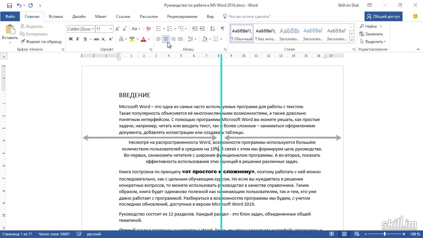Open change case Аа dropdown
This screenshot has height=238, width=423.
point(136,29)
